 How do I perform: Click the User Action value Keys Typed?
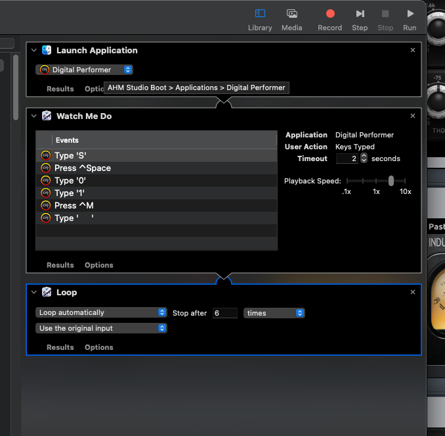coord(354,147)
